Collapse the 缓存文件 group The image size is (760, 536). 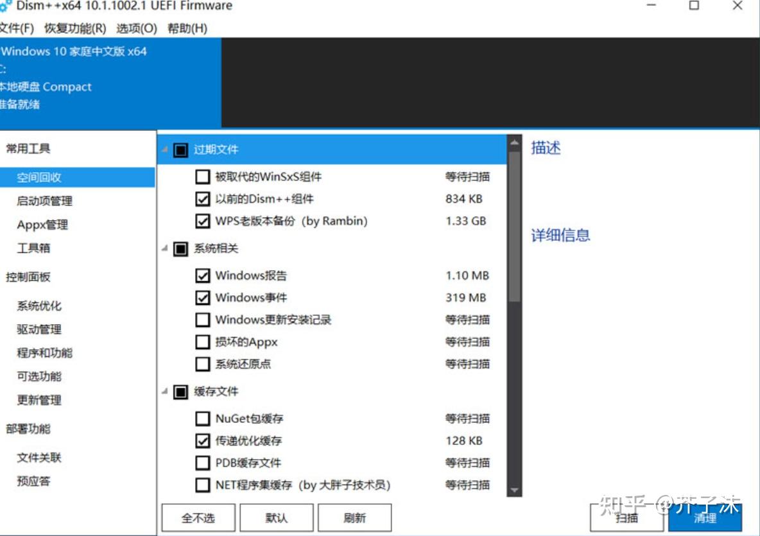pos(165,391)
